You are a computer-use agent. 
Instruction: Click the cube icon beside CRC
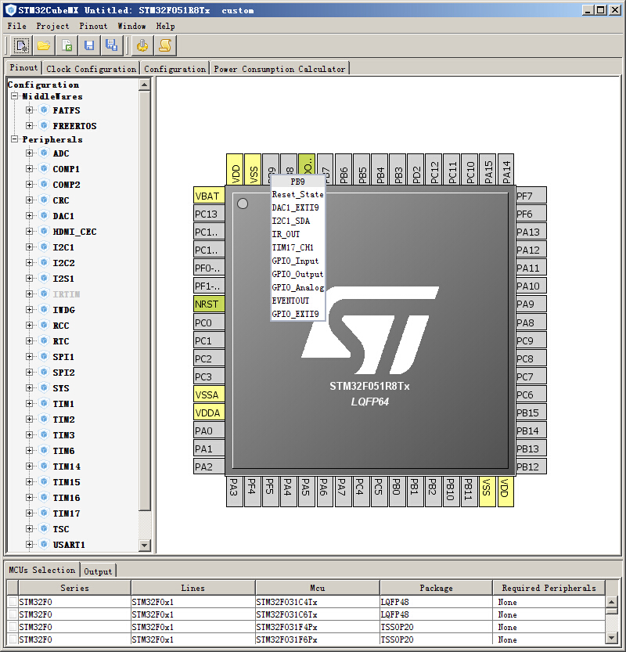tap(44, 200)
